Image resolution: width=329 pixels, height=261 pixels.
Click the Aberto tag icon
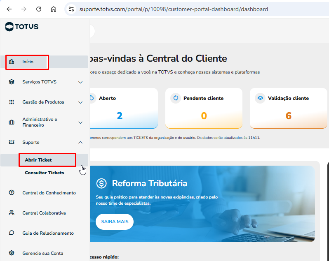[x=92, y=98]
